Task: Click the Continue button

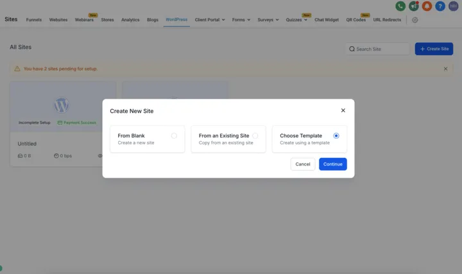Action: pyautogui.click(x=332, y=164)
